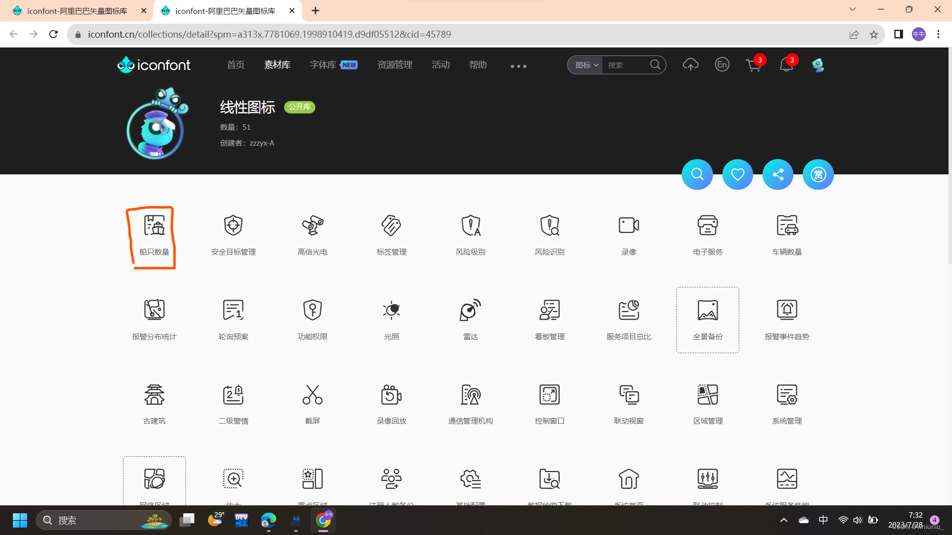Select the 风险识别 risk identification icon
952x535 pixels.
(549, 225)
